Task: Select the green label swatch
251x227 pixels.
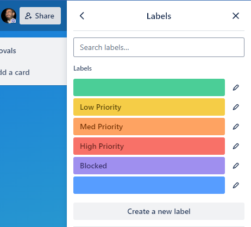Action: pyautogui.click(x=149, y=87)
